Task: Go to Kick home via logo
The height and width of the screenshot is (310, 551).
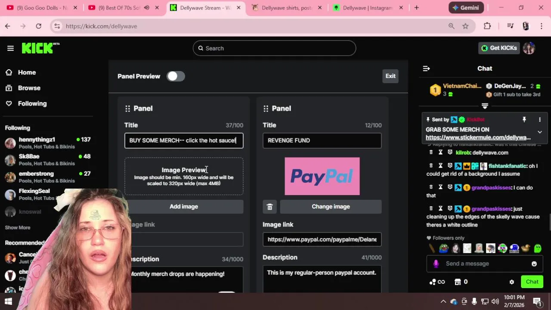Action: (40, 48)
